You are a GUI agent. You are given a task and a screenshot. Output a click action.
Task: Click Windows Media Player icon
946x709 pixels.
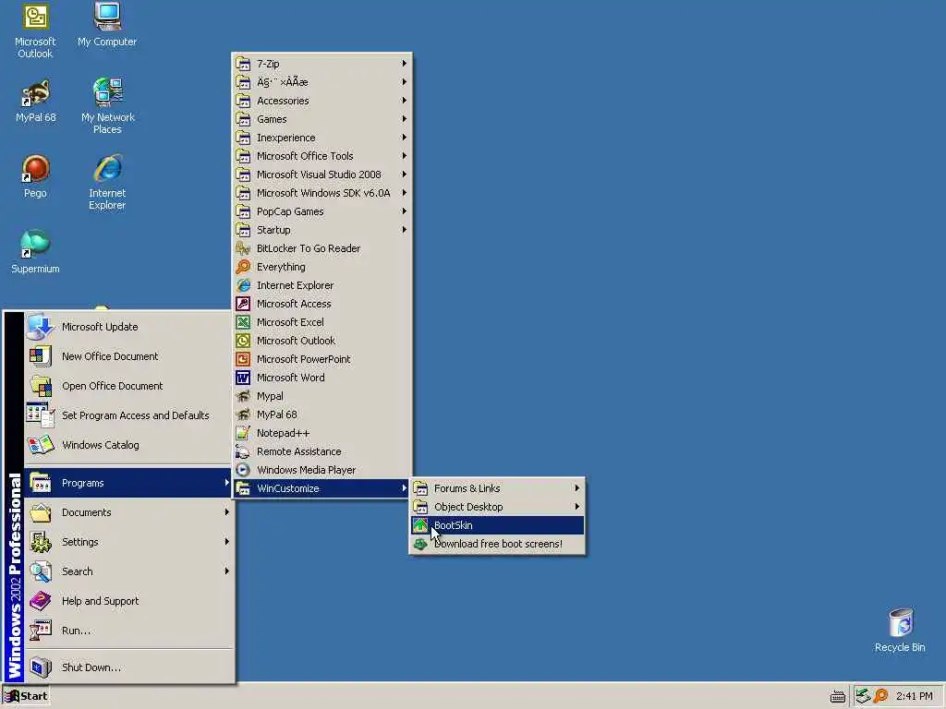pyautogui.click(x=243, y=470)
